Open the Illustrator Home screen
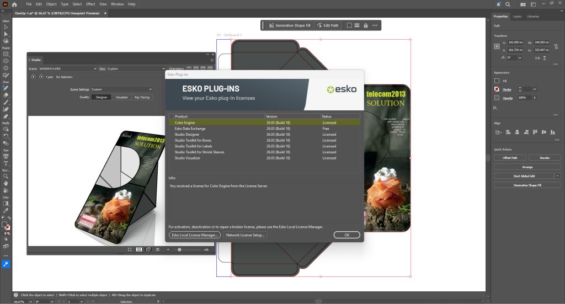 pos(14,4)
